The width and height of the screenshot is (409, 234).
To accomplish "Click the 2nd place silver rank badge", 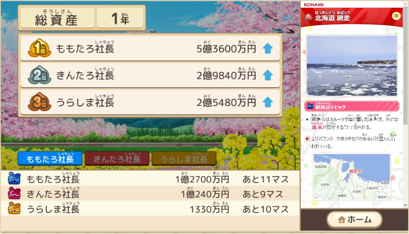I will (x=39, y=75).
